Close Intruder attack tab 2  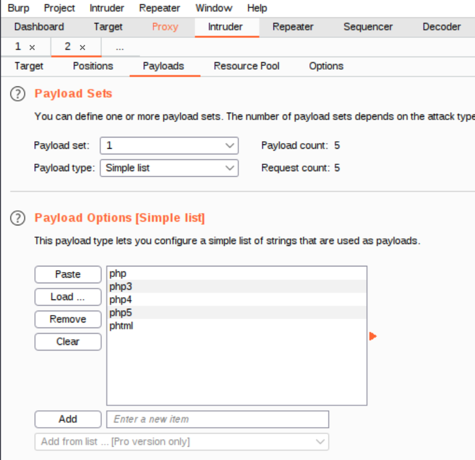tap(82, 47)
